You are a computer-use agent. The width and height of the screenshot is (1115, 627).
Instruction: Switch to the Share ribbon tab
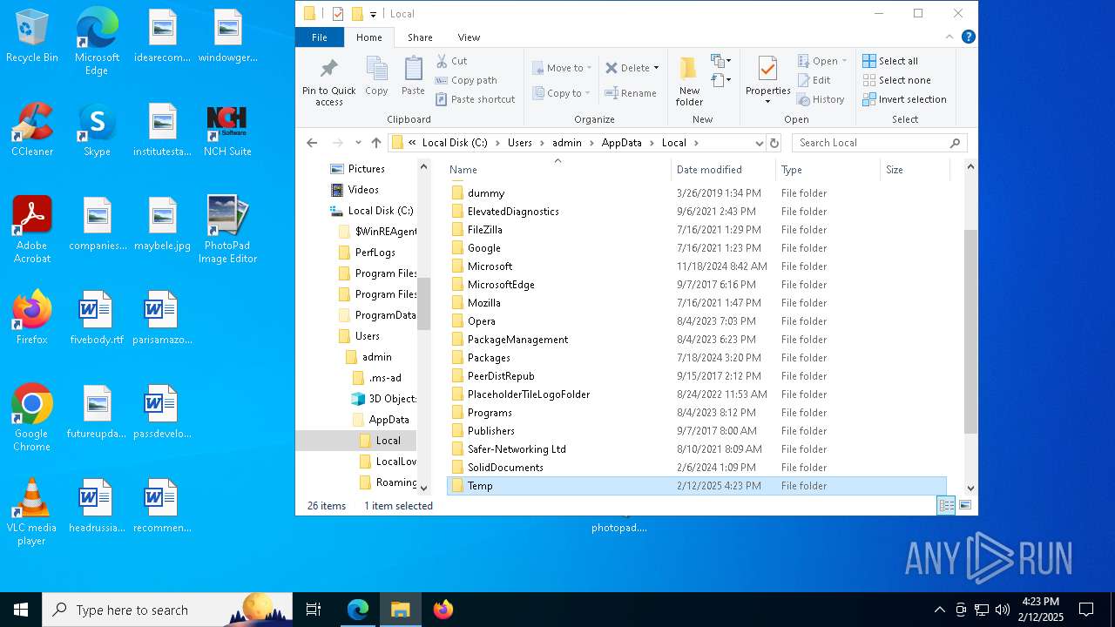pos(420,37)
